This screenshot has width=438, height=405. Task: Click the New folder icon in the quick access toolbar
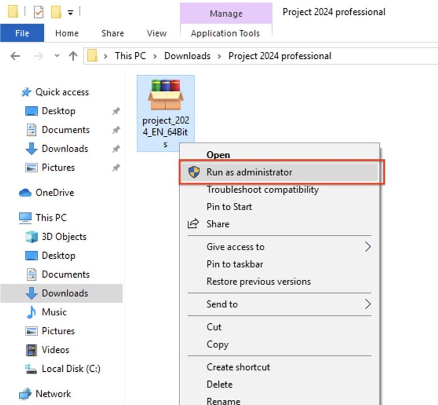point(56,12)
